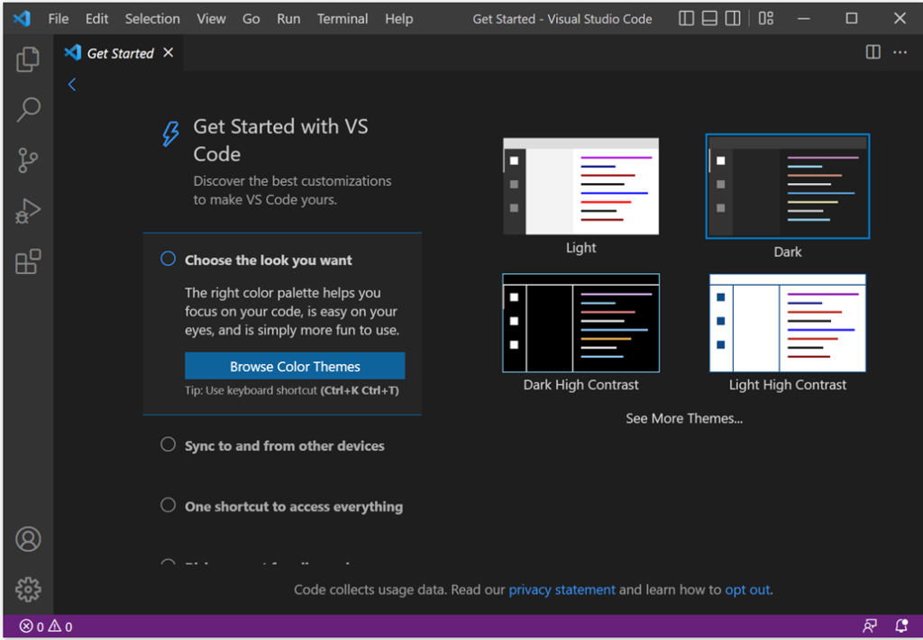Open the Search icon in the Activity Bar

point(27,109)
